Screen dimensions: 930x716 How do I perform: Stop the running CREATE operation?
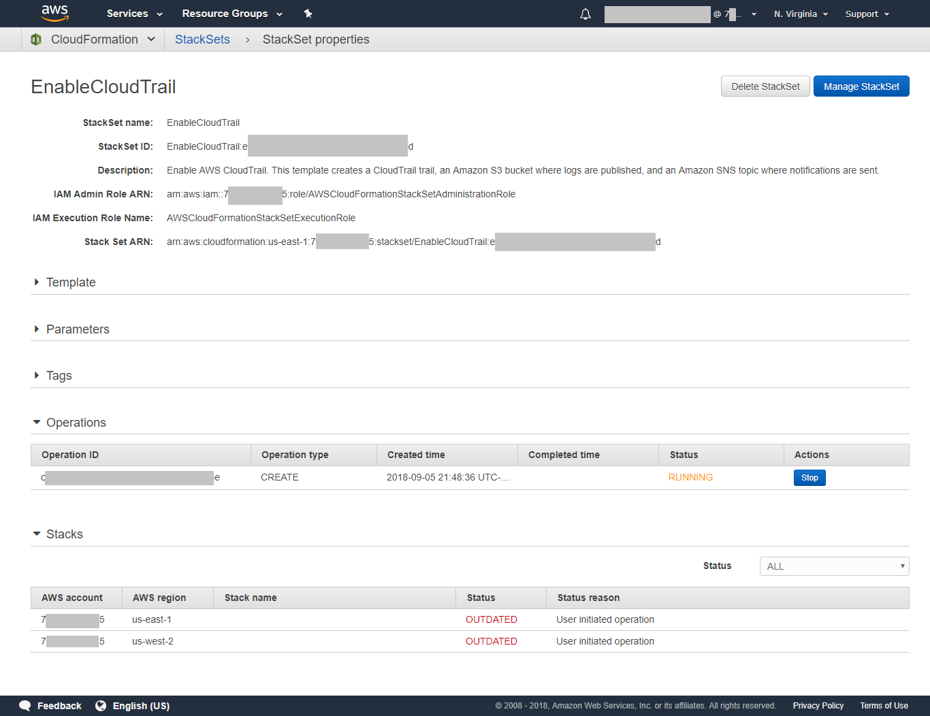coord(809,478)
